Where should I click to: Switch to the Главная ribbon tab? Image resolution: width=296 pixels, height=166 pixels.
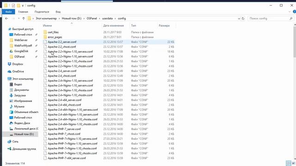tap(23, 12)
